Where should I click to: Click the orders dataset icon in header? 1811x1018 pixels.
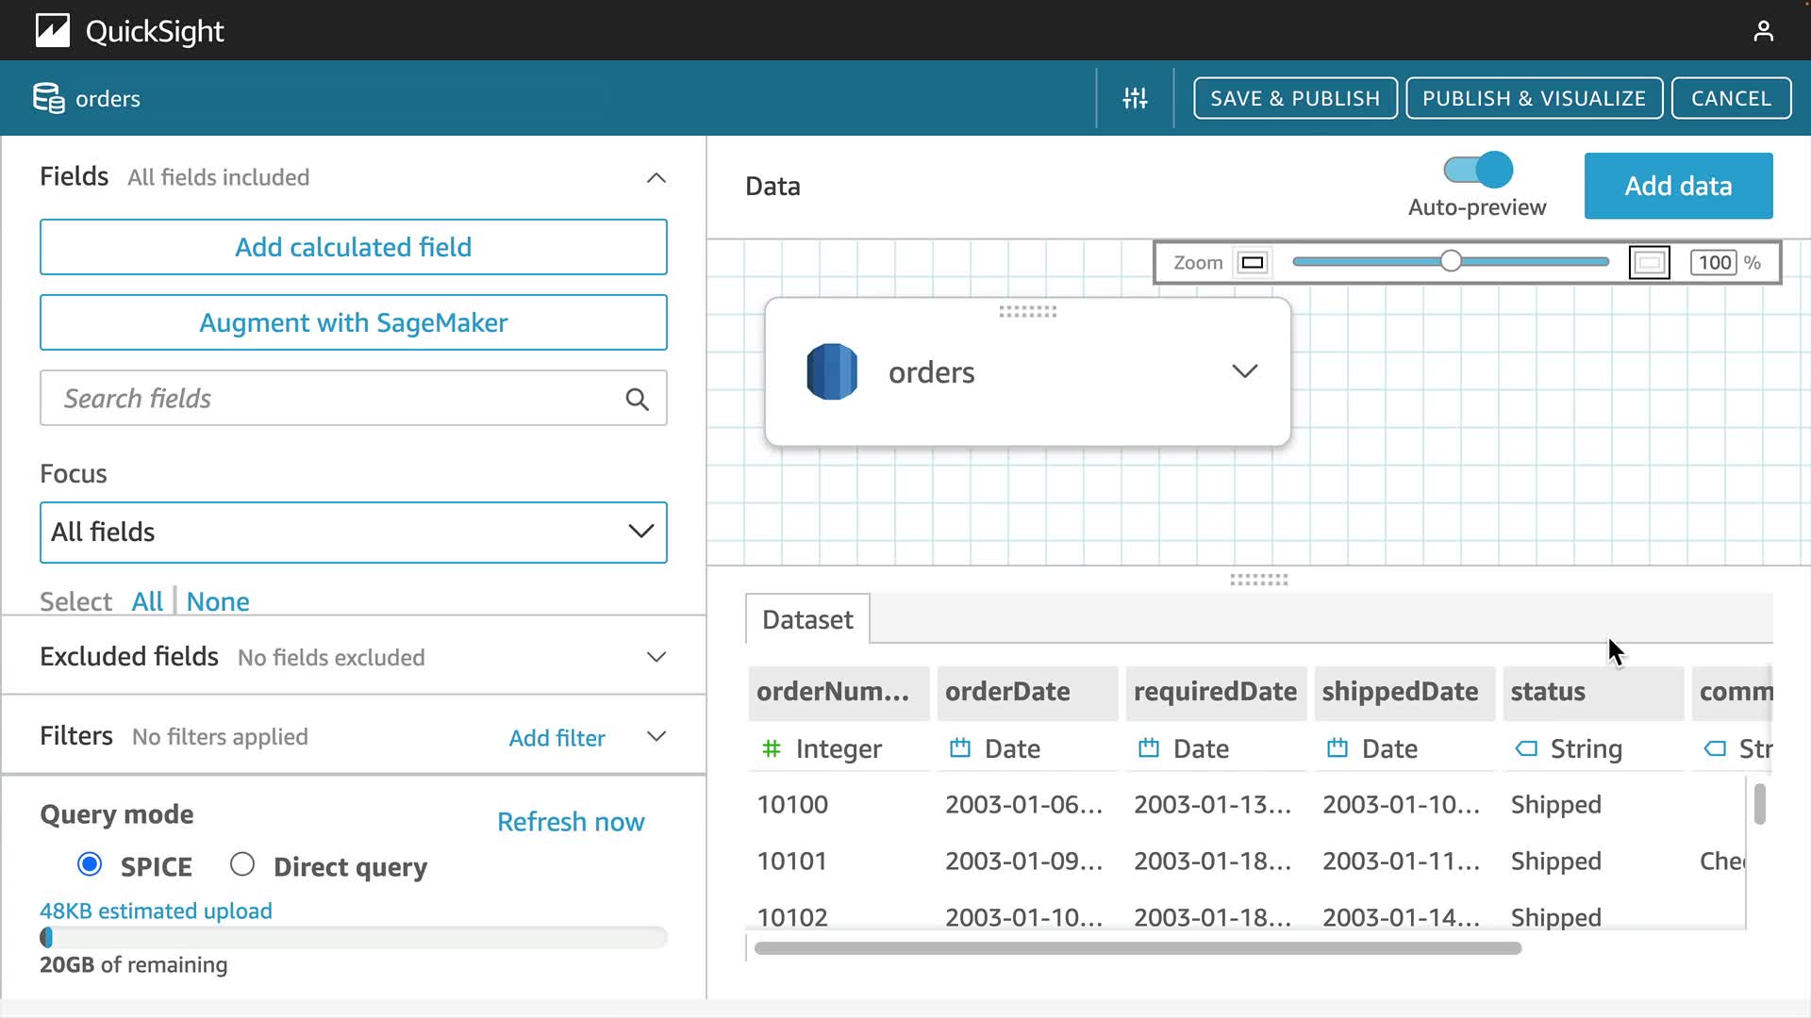[49, 98]
